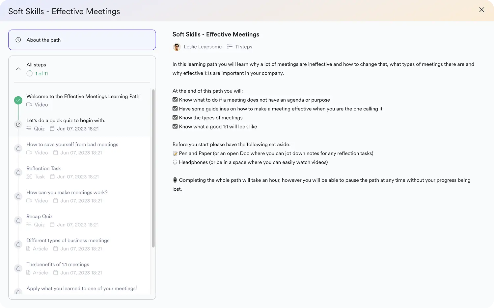This screenshot has height=308, width=494.
Task: Click the lock icon on the Reflection Task step
Action: click(18, 172)
